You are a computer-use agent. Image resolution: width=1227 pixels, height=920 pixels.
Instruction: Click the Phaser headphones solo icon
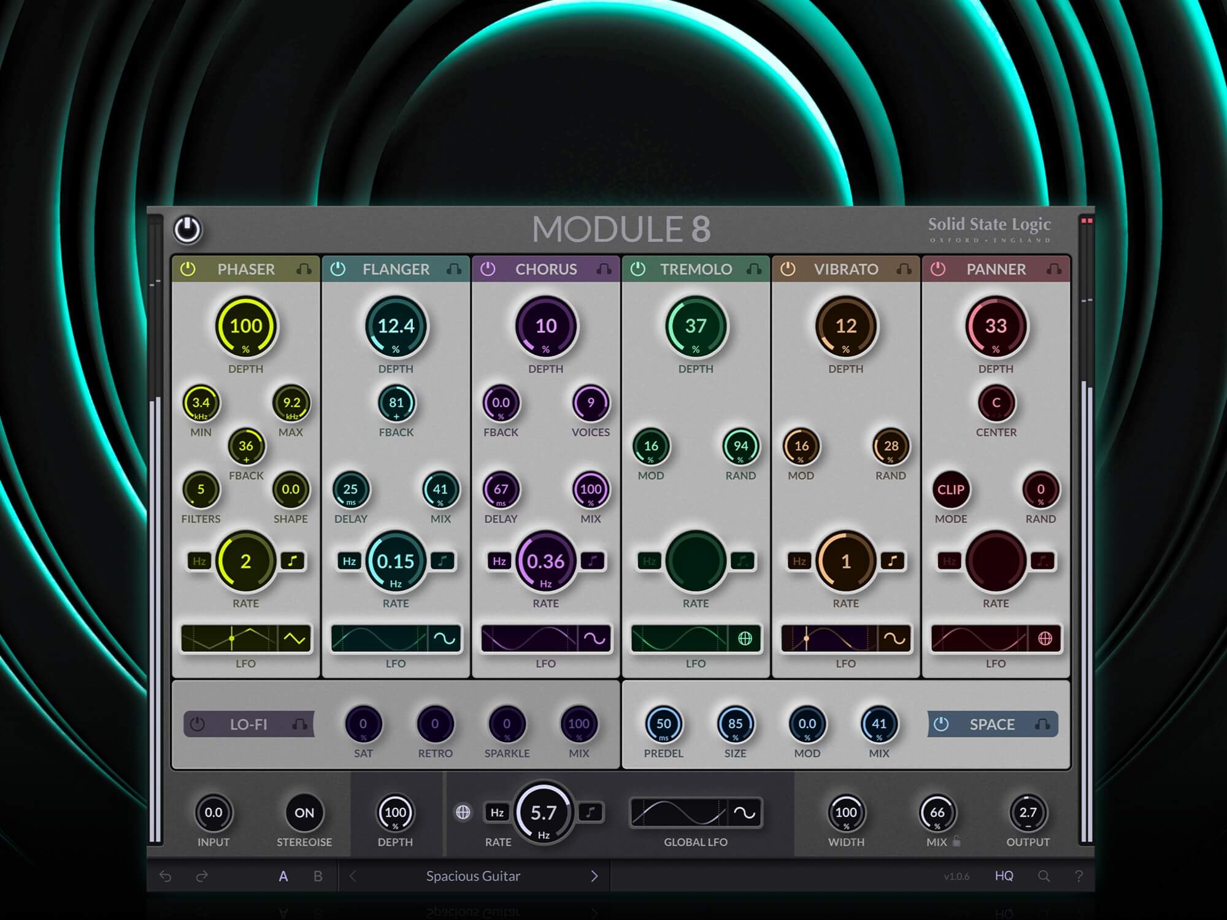coord(304,269)
